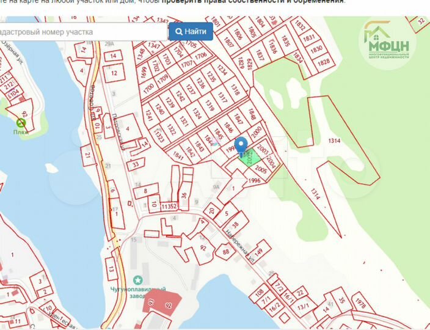Screen dimensions: 430x330
Task: Click parcel 33 near Петровский street
Action: [x=137, y=164]
